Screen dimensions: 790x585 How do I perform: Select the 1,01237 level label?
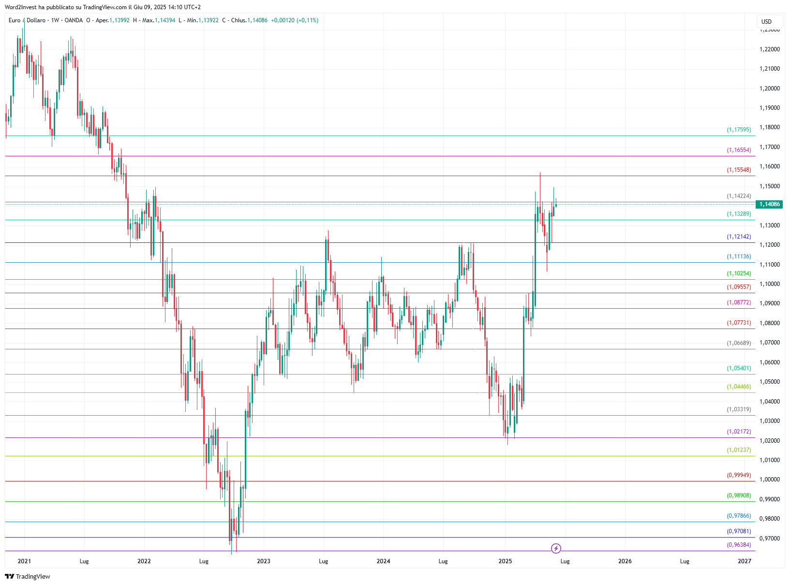tap(739, 450)
